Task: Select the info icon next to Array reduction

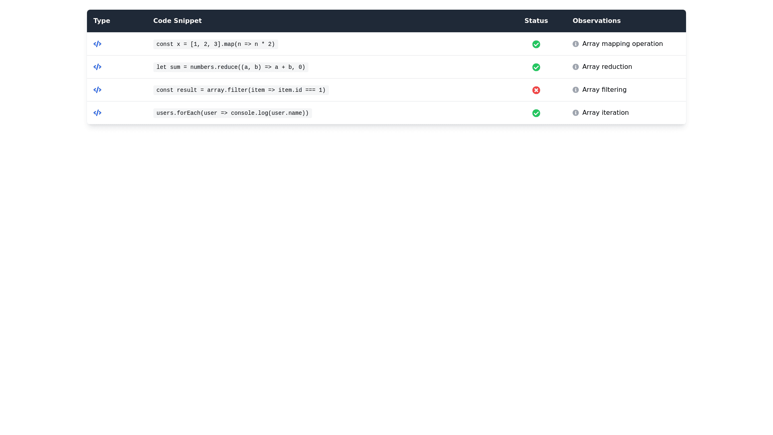Action: (x=575, y=67)
